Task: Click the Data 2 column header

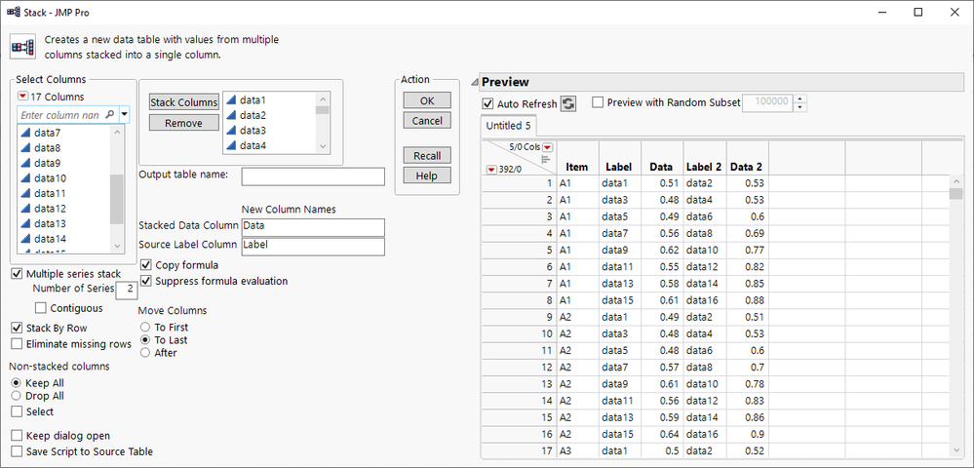Action: coord(746,167)
